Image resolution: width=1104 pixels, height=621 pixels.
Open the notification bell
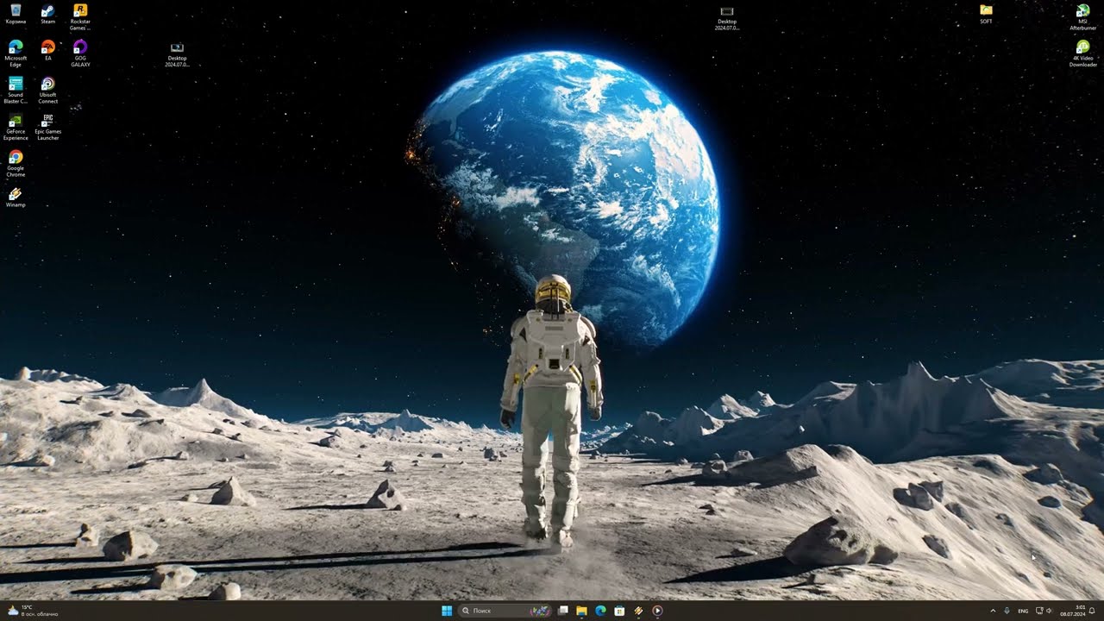1092,611
